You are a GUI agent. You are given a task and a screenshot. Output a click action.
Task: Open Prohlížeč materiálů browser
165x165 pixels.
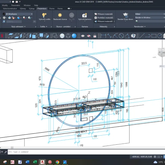point(104,18)
